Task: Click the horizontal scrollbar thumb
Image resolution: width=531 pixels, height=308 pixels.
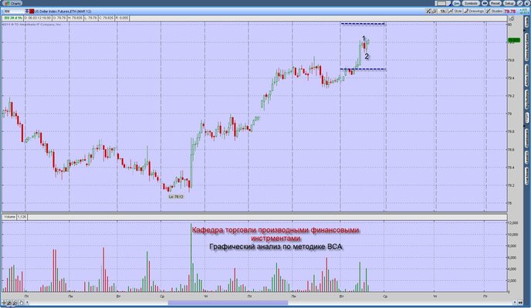Action: point(228,303)
